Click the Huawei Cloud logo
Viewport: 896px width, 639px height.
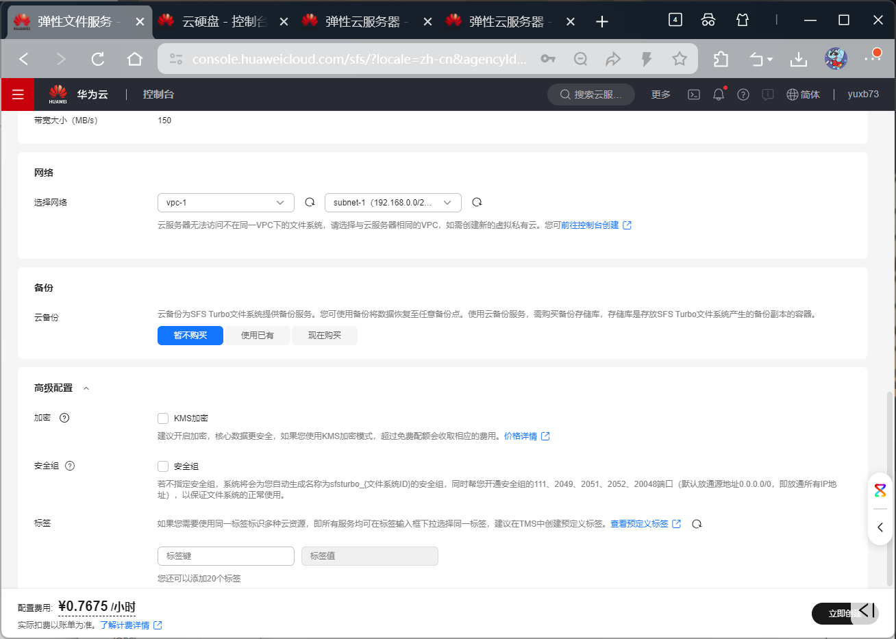(x=58, y=95)
